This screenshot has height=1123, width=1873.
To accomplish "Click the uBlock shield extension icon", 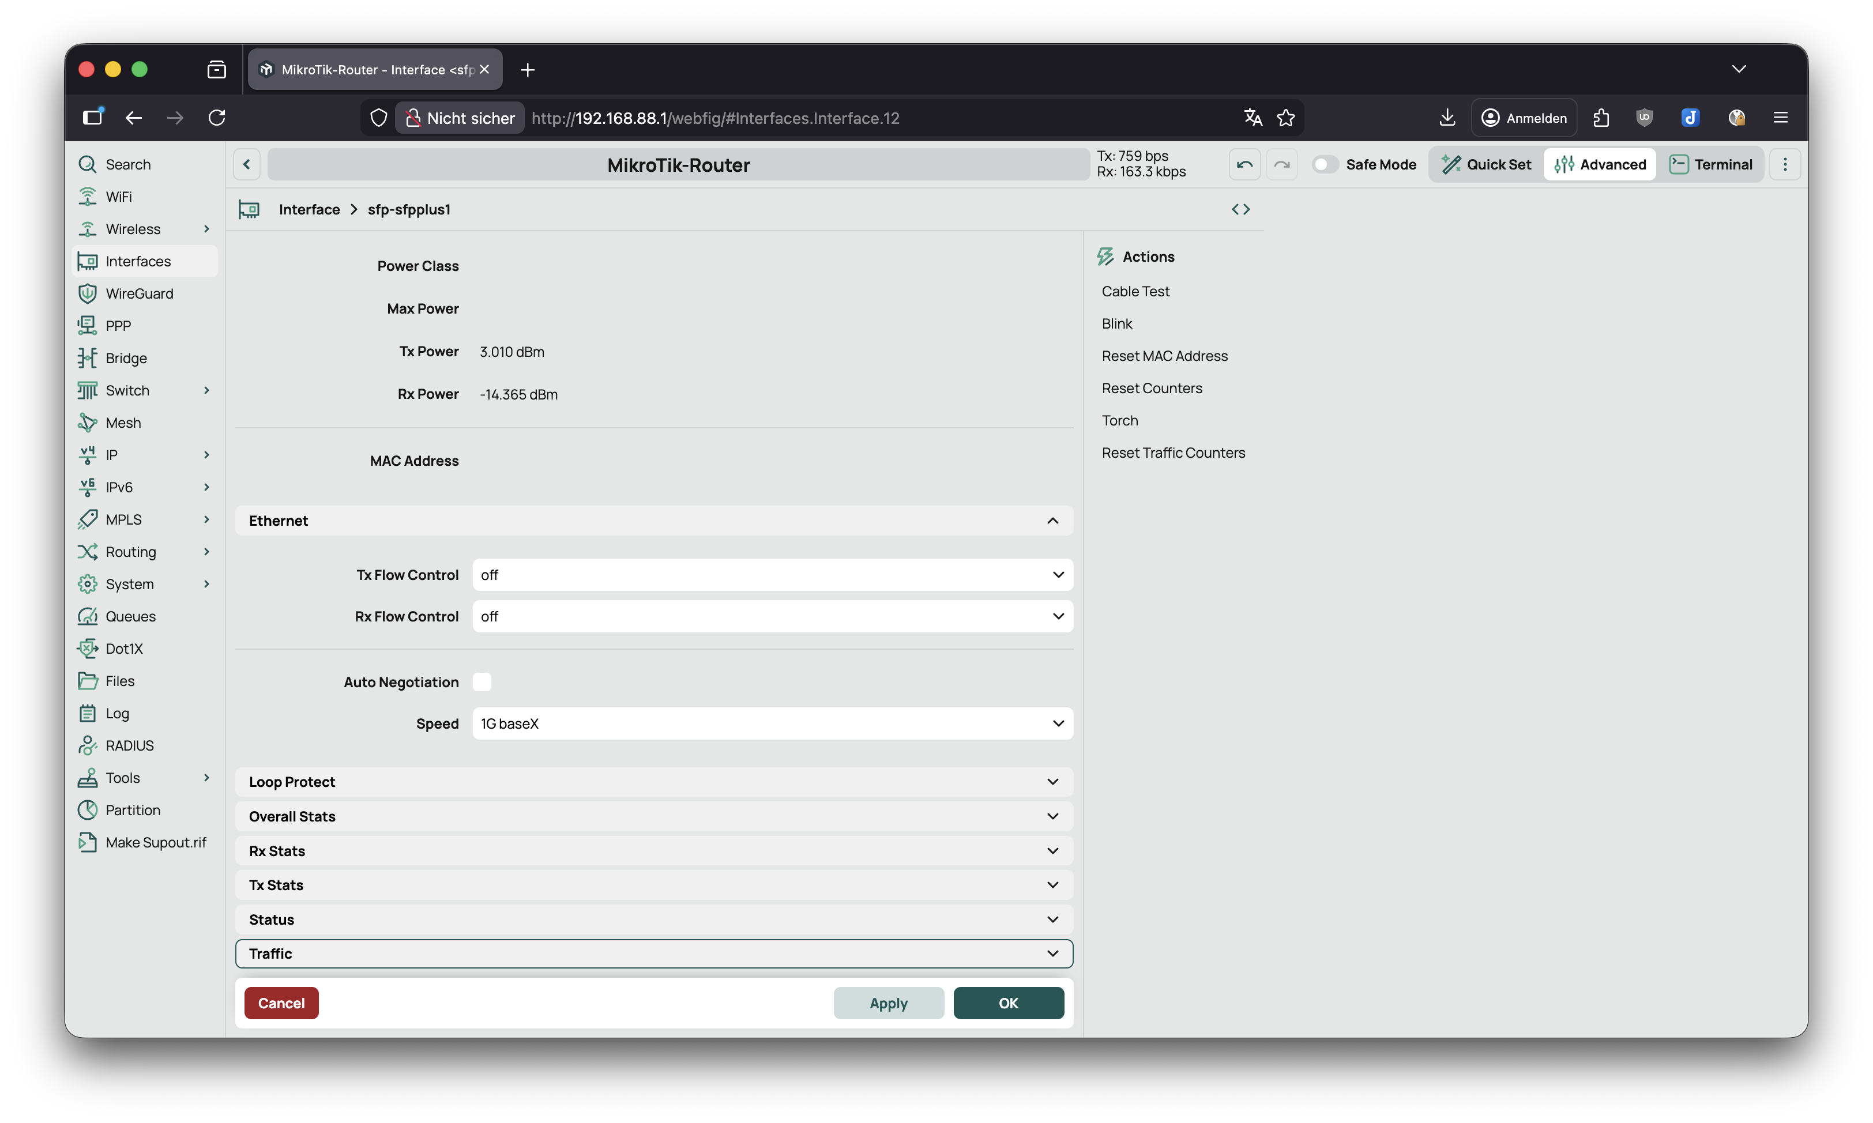I will [1645, 117].
